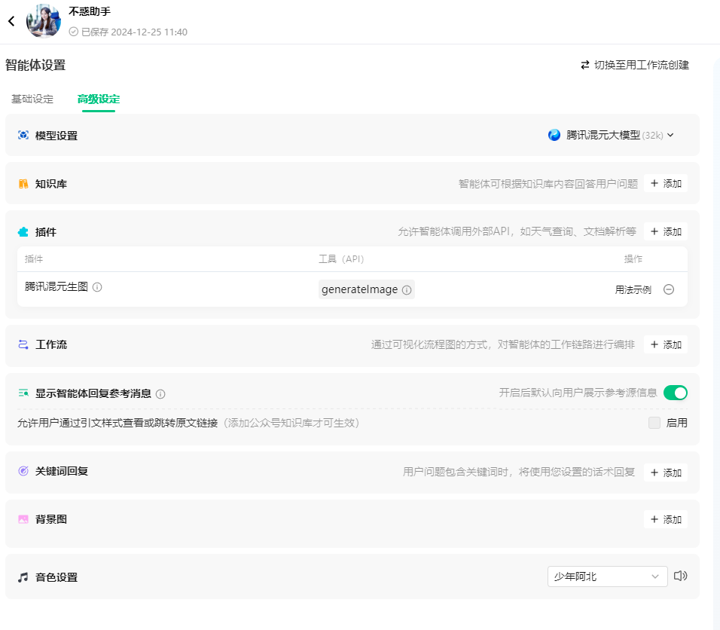720x630 pixels.
Task: Click the 工作流 section icon
Action: (x=23, y=344)
